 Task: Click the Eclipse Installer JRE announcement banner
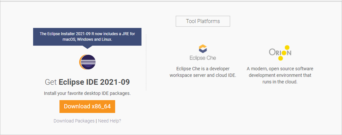pyautogui.click(x=87, y=37)
